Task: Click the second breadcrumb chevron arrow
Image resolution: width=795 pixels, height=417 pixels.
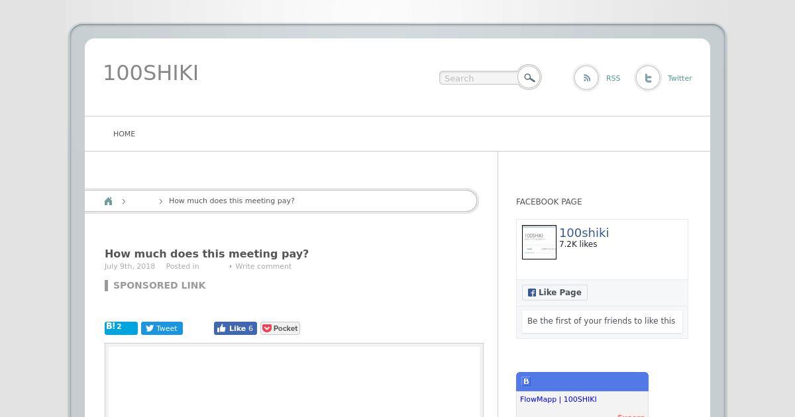Action: pos(160,201)
